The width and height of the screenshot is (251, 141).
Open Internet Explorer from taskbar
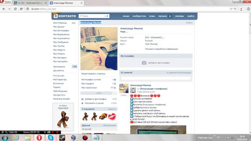click(16, 137)
